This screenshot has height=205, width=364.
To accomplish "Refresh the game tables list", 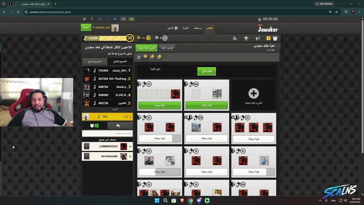I will pyautogui.click(x=139, y=57).
